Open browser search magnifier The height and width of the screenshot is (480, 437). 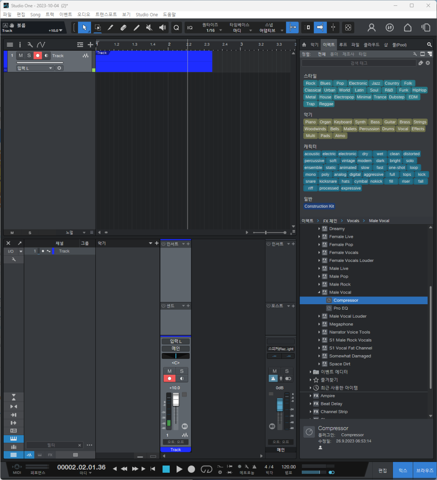pos(429,44)
